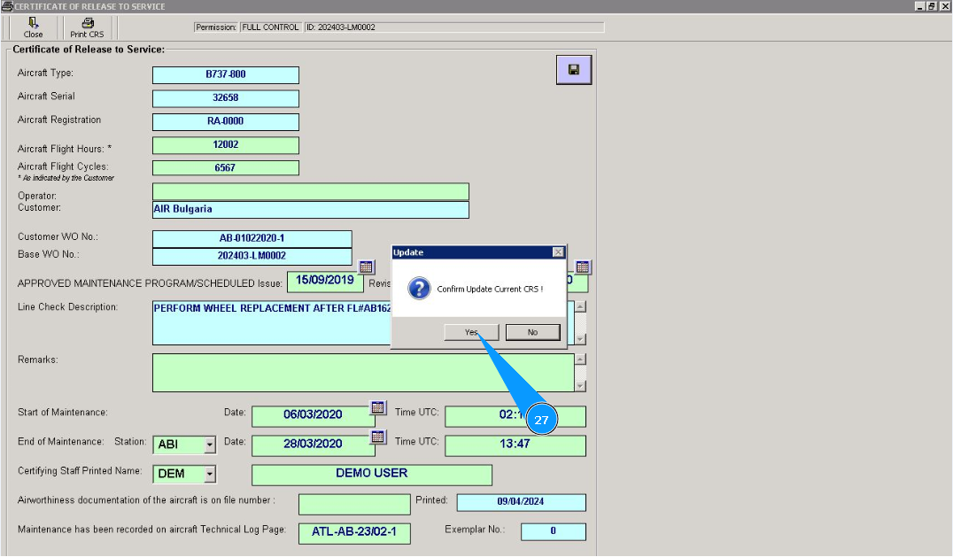Click the DEMO USER name field
This screenshot has height=557, width=953.
pyautogui.click(x=372, y=475)
